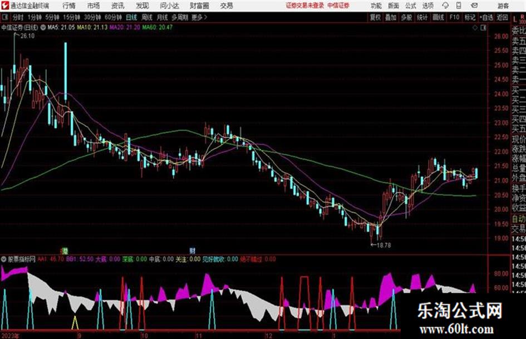
Task: Open the 资讯 menu
Action: coord(118,6)
